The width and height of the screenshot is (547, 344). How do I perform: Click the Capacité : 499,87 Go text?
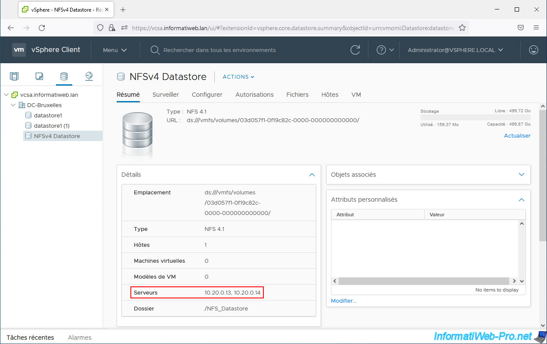click(x=509, y=124)
